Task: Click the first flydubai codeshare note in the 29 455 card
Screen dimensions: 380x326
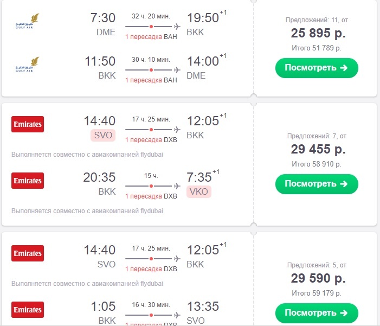Action: 87,155
